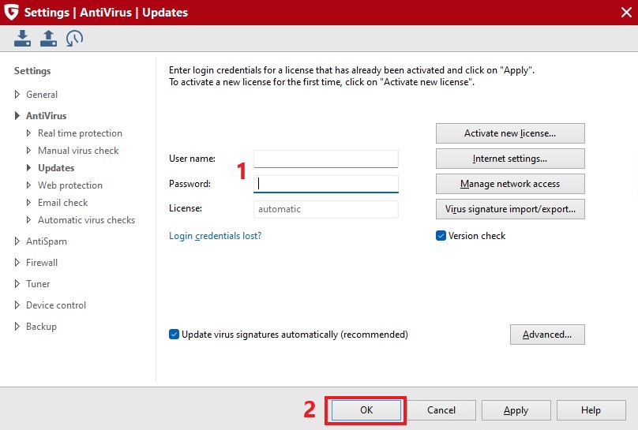
Task: Open Manual virus check settings
Action: tap(78, 151)
